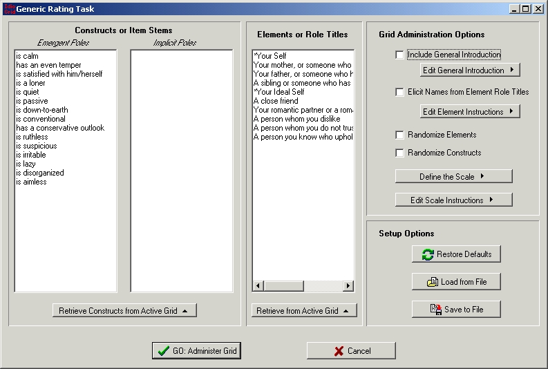Toggle the Randomize Elements checkbox
The image size is (548, 369).
click(399, 135)
